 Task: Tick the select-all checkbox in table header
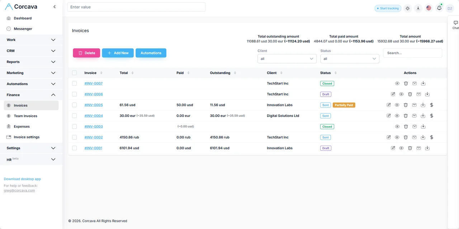(x=75, y=73)
